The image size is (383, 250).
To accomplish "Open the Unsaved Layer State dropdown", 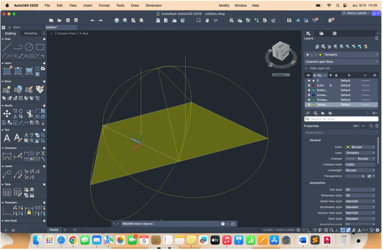I will click(x=341, y=62).
